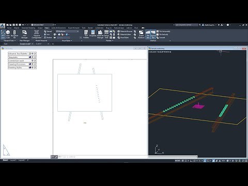Screen dimensions: 248x186
Task: Click the Named viewports button
Action: (48, 31)
